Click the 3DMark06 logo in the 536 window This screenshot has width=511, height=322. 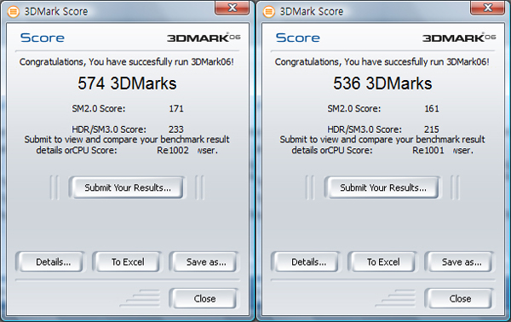point(459,37)
